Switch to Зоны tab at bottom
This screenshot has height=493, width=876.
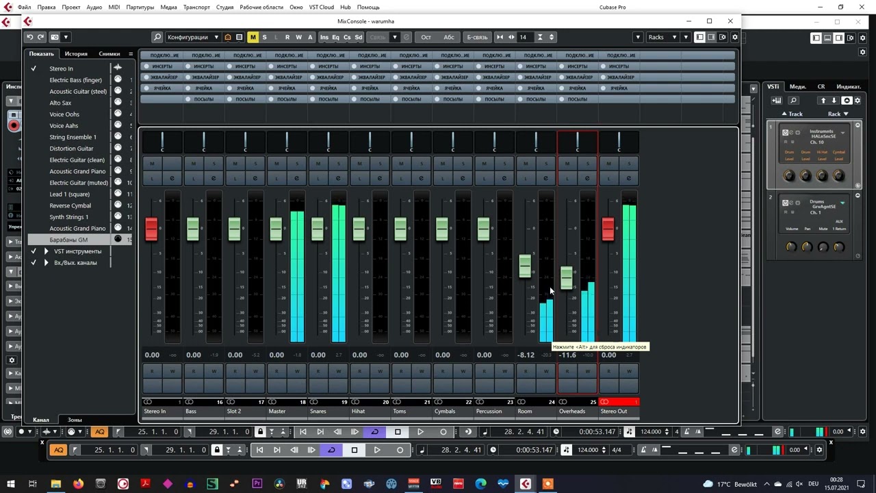(75, 420)
